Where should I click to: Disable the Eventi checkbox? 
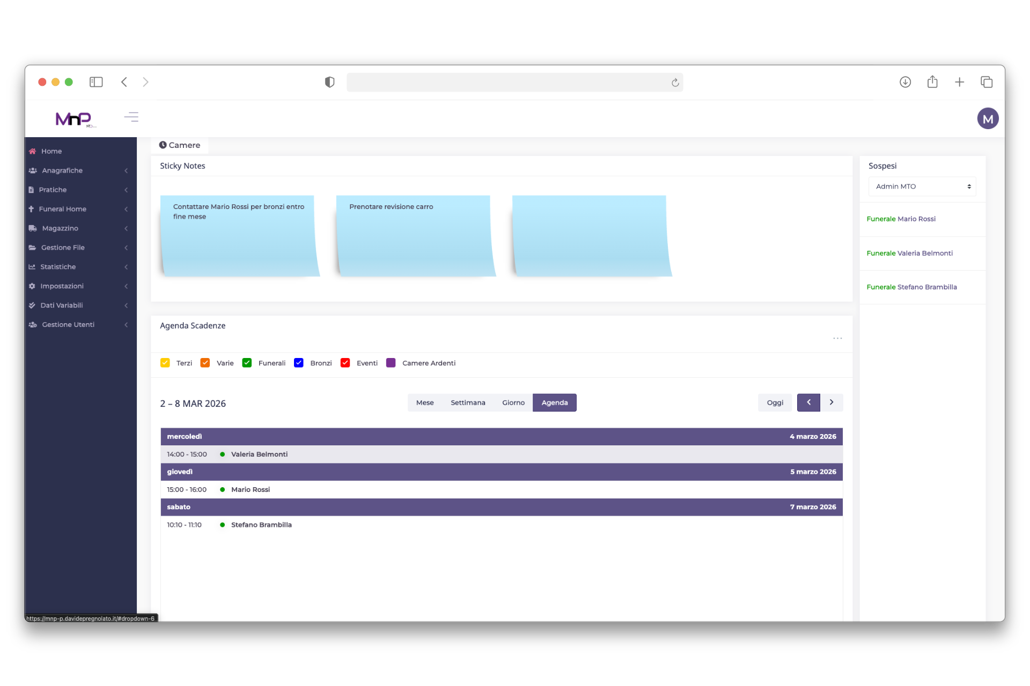pos(345,363)
